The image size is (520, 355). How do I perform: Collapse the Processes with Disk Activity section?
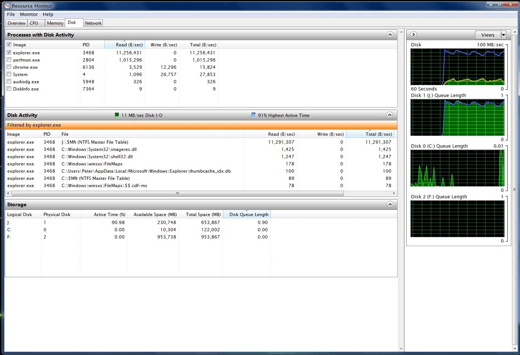point(390,35)
